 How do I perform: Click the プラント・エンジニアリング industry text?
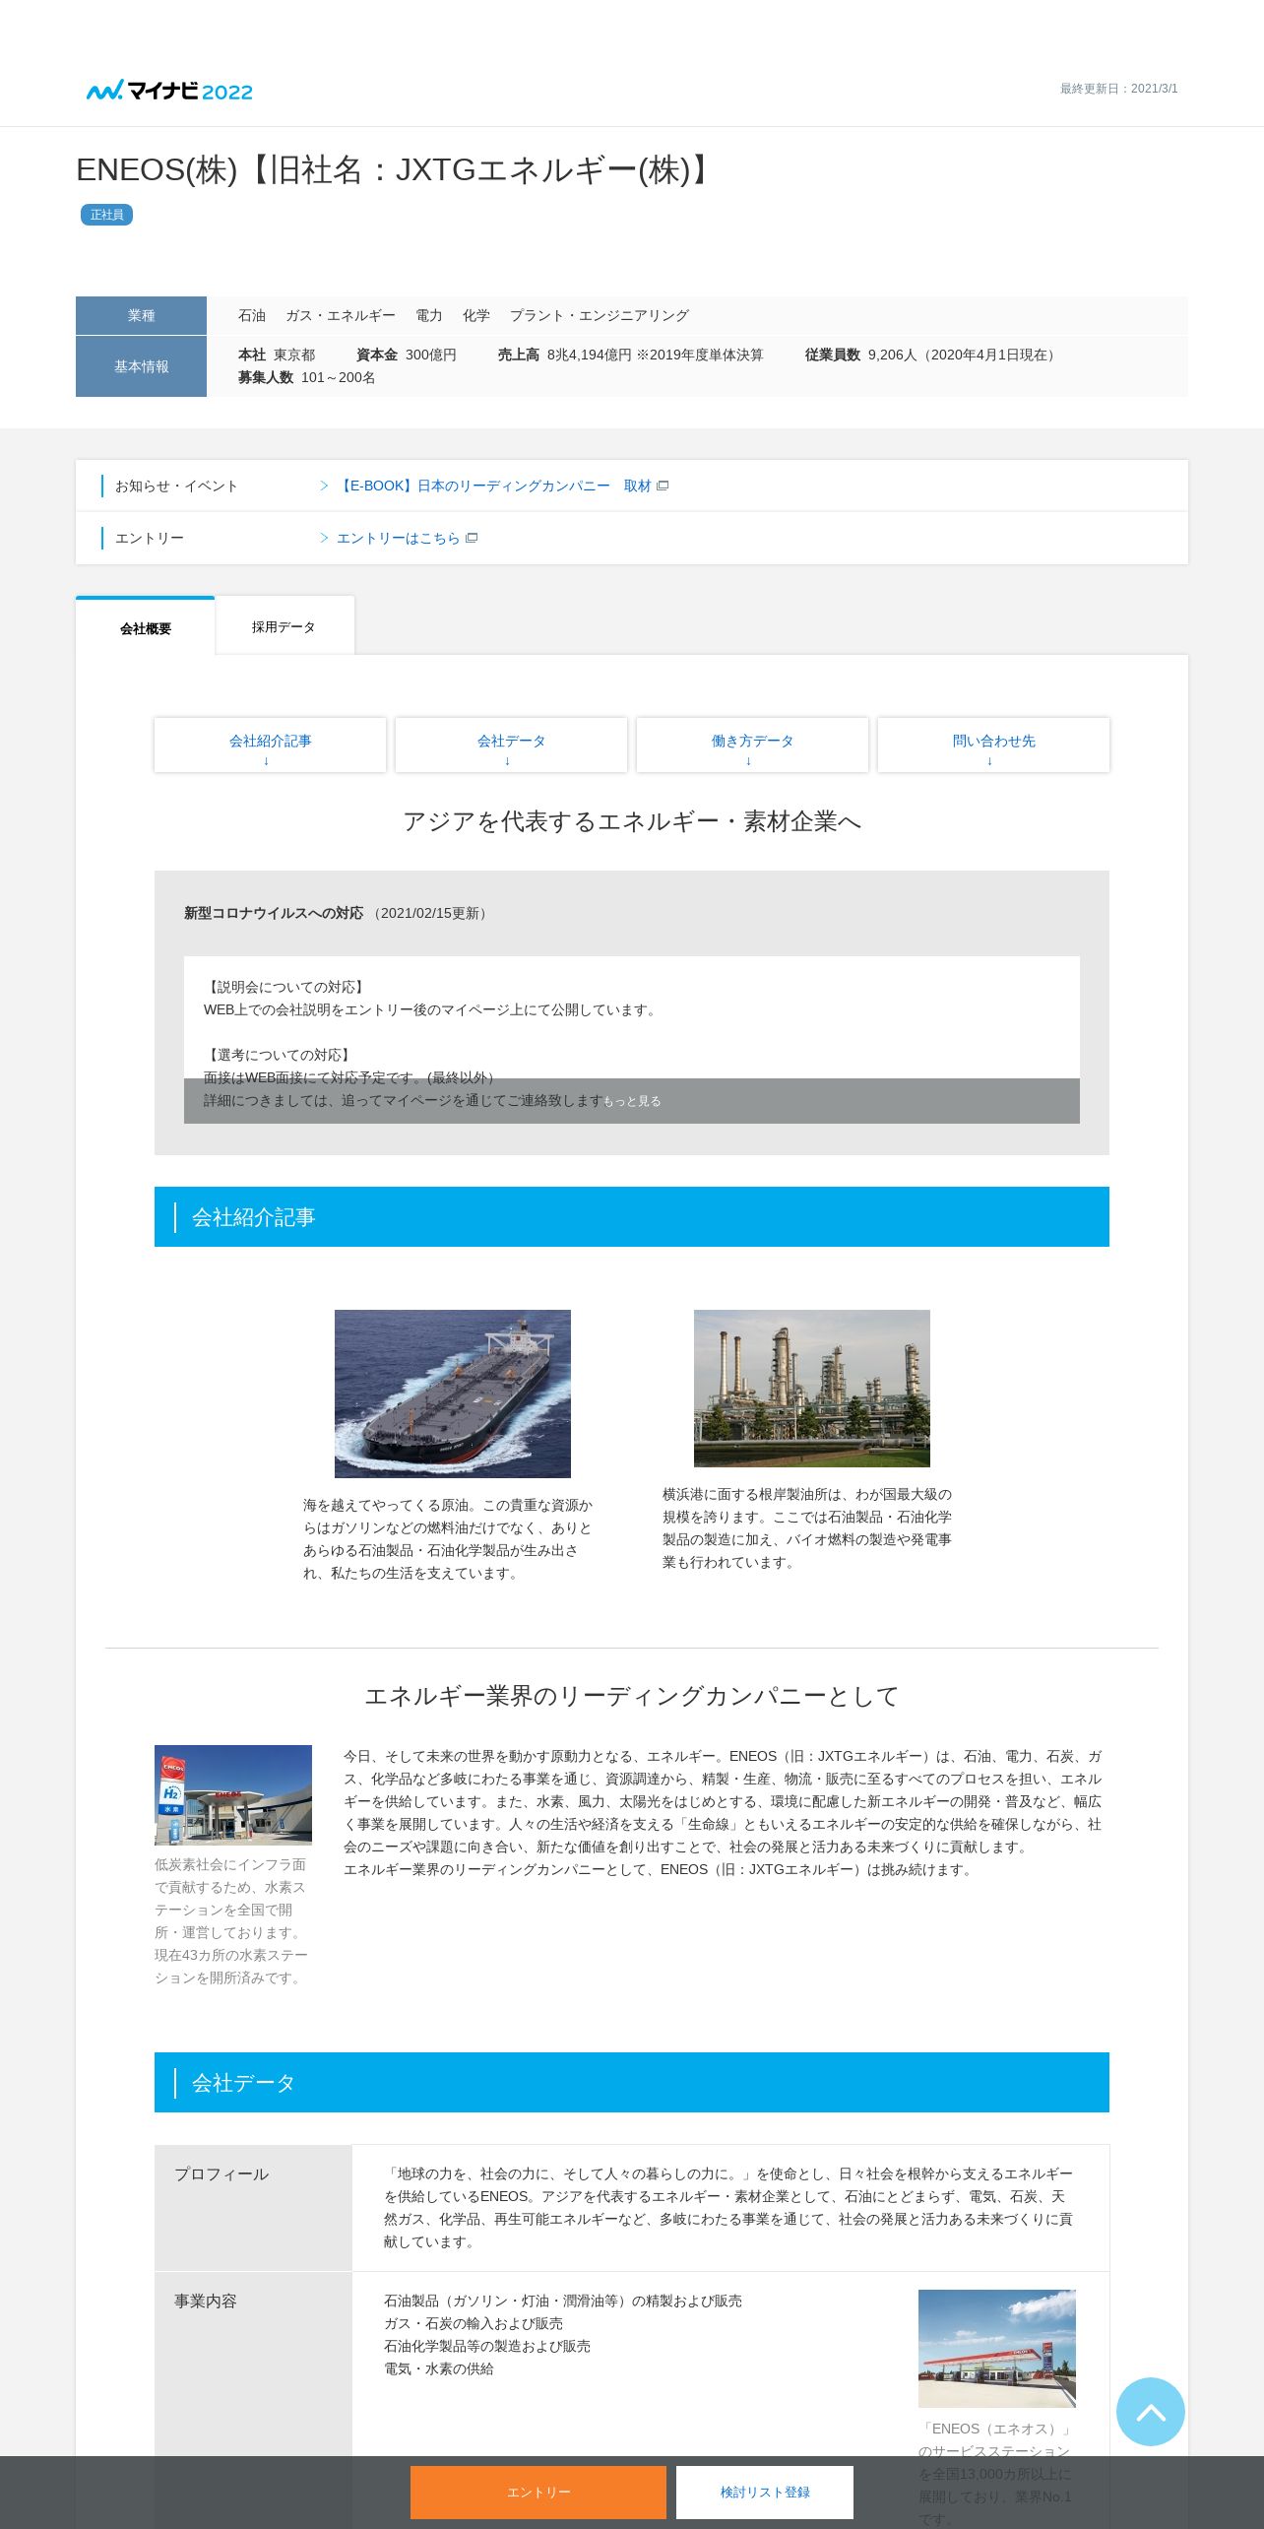click(599, 315)
